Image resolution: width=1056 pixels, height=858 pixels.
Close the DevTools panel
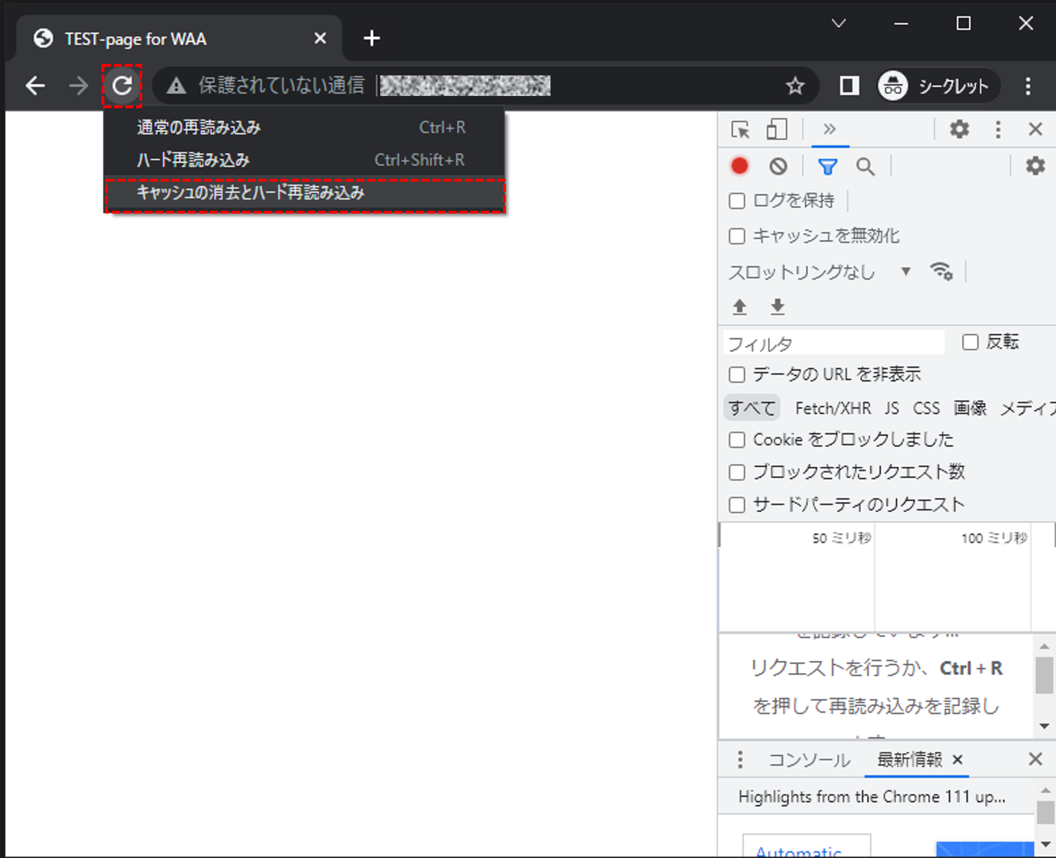point(1035,130)
